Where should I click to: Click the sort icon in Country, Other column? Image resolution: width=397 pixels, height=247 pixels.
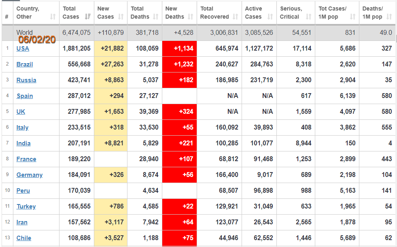click(x=53, y=17)
